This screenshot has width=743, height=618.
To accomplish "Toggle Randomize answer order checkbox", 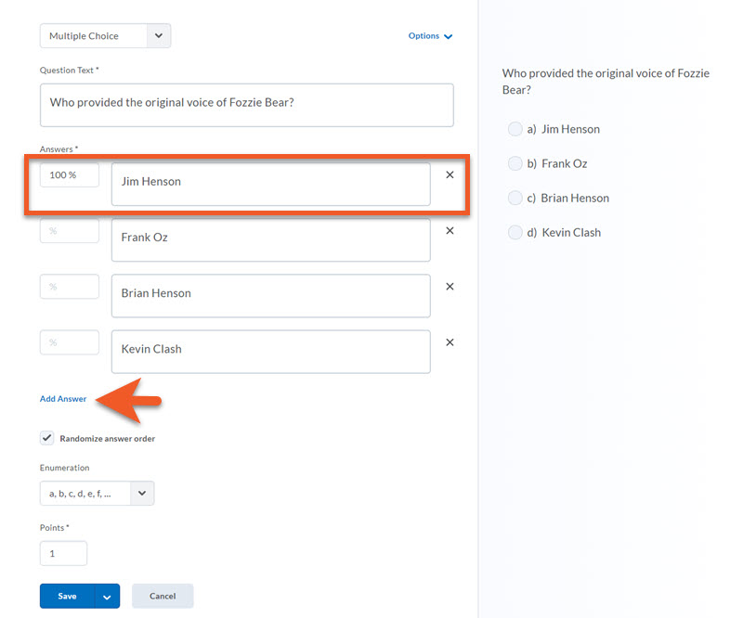I will point(47,438).
